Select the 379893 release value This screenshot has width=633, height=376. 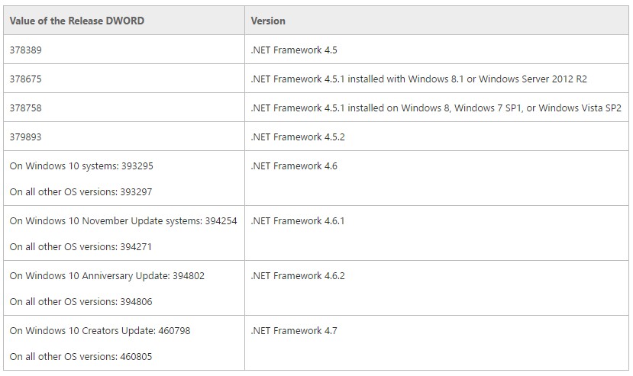(x=25, y=137)
